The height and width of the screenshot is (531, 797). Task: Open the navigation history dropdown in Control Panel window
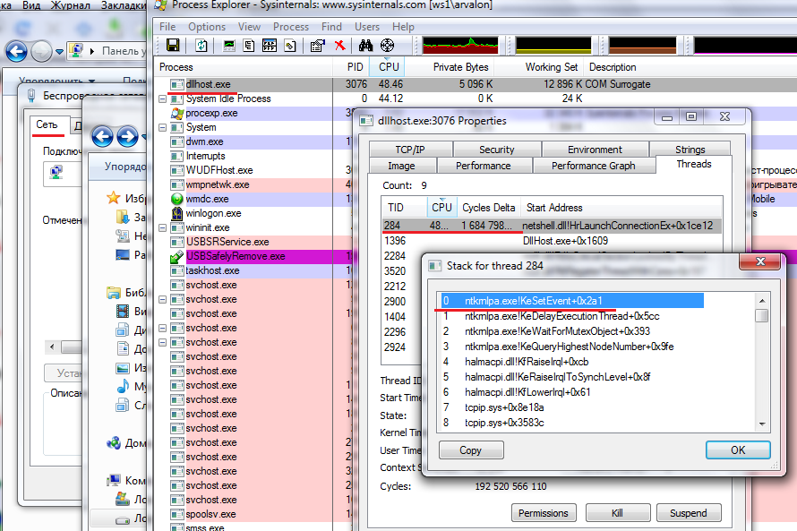click(60, 51)
